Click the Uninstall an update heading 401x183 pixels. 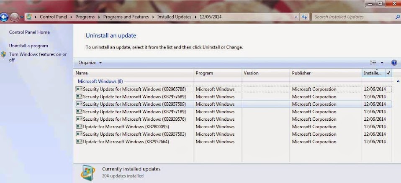[111, 36]
